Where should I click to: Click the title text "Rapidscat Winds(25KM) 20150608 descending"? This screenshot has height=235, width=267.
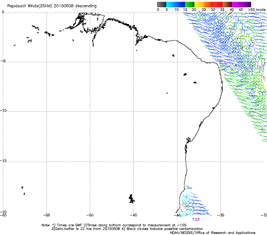click(x=52, y=6)
